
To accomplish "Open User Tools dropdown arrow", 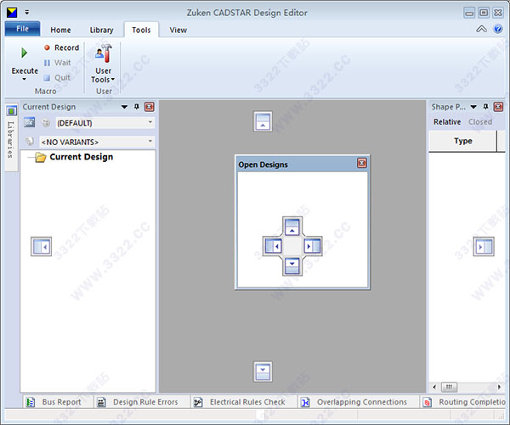I will [x=113, y=79].
